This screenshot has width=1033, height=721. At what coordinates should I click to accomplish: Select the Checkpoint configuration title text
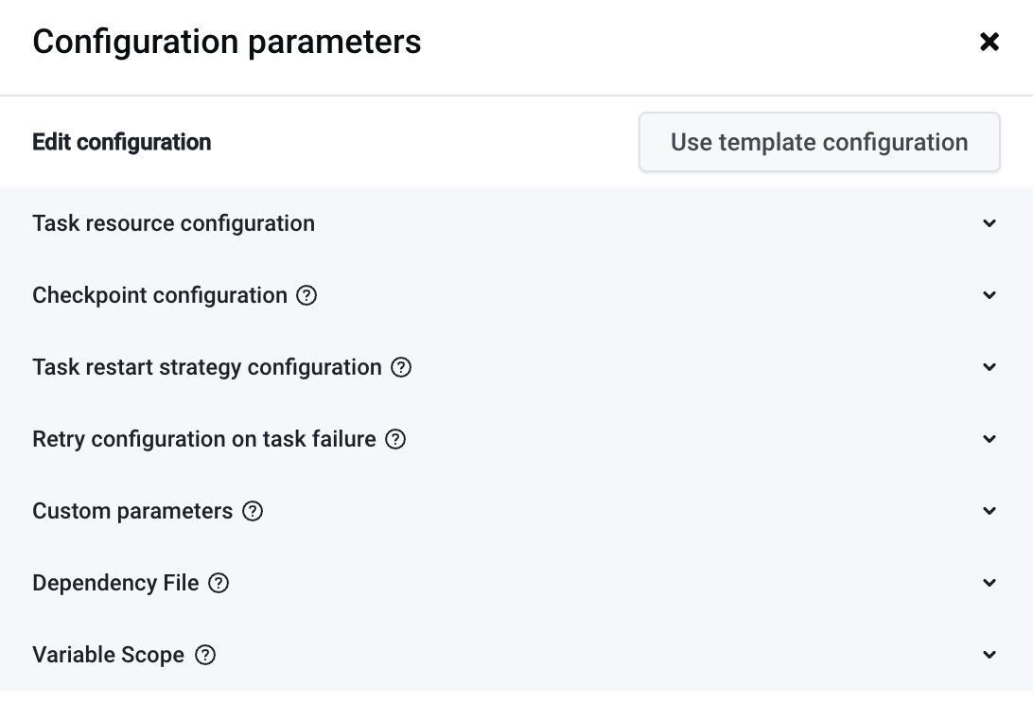160,295
